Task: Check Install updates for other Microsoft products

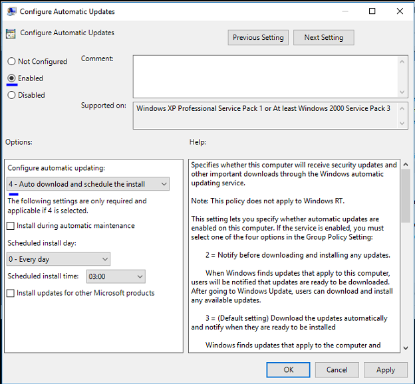Action: coord(11,293)
